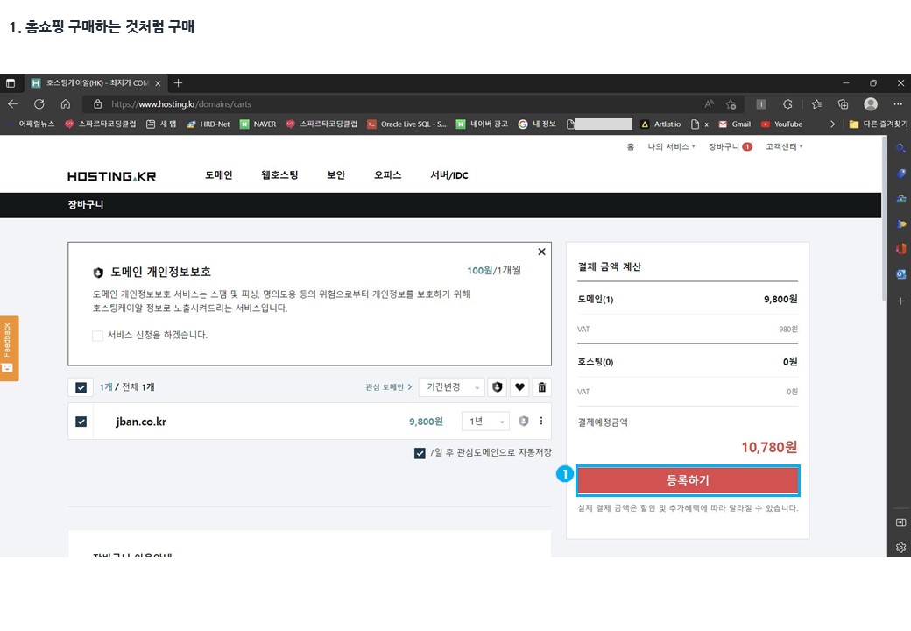Screen dimensions: 911x631
Task: Open the collections icon in toolbar
Action: click(843, 104)
